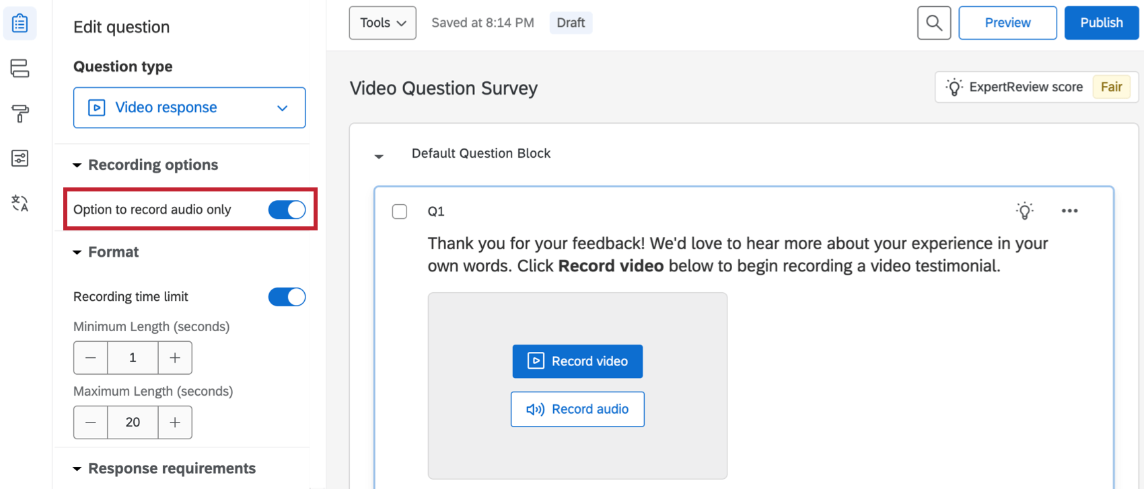This screenshot has height=489, width=1144.
Task: Collapse the Format section
Action: click(x=77, y=253)
